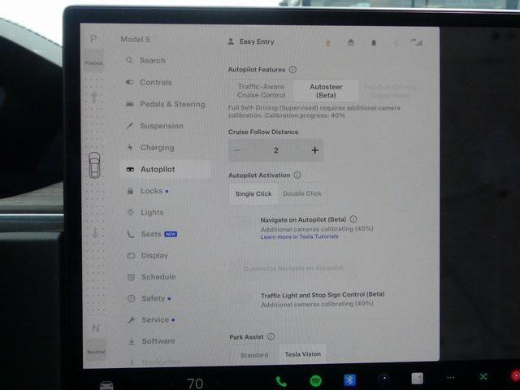Image resolution: width=520 pixels, height=390 pixels.
Task: Tap the 70 temperature setting
Action: pos(195,383)
